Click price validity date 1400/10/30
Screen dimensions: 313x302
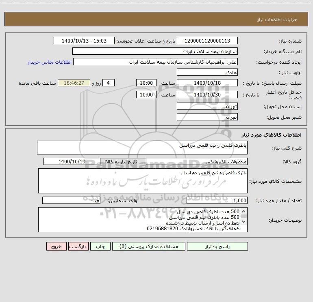click(x=207, y=94)
